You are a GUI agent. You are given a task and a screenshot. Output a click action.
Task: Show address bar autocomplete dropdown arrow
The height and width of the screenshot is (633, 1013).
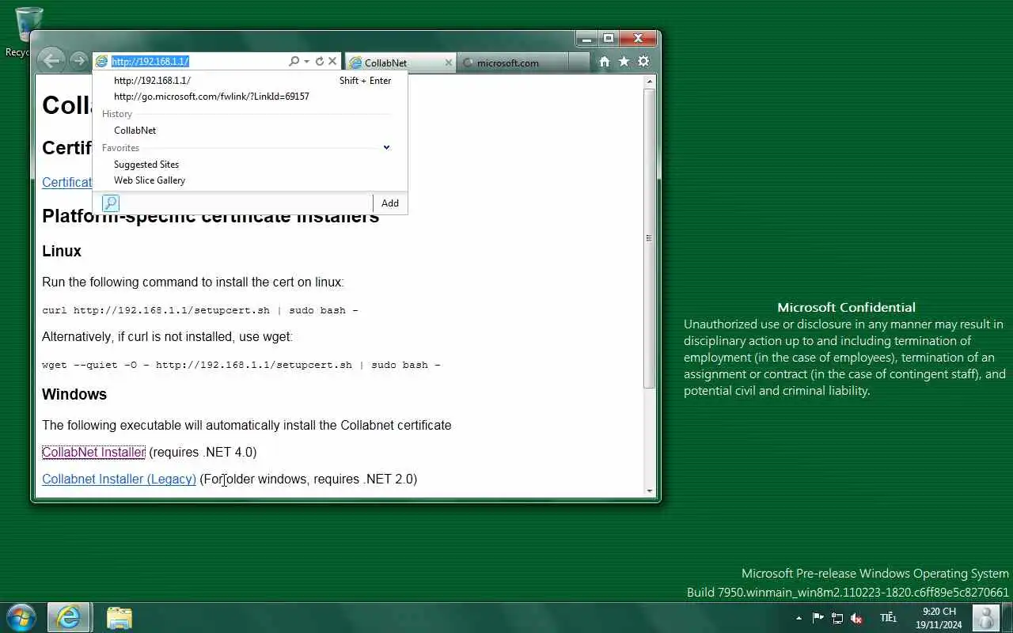pyautogui.click(x=306, y=61)
